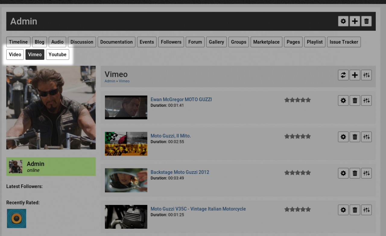386x236 pixels.
Task: Click the trash icon for Moto Guzzi V35C
Action: pyautogui.click(x=355, y=210)
